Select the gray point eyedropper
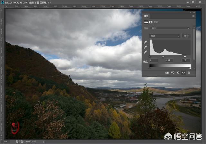 [145, 47]
